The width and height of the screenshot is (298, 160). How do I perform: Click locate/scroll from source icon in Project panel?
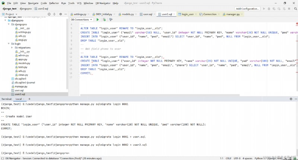49,14
